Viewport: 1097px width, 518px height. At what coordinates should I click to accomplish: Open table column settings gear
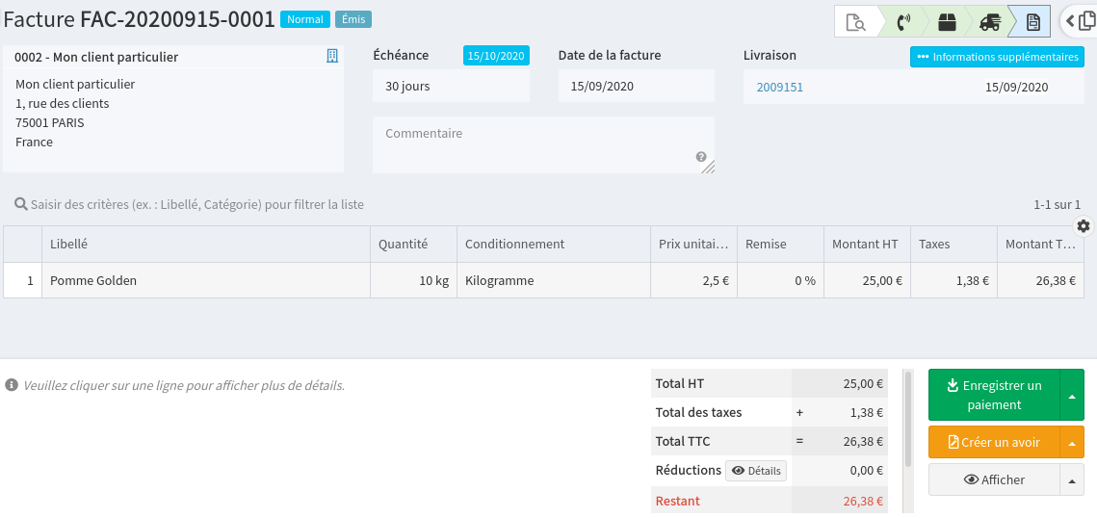[1084, 226]
